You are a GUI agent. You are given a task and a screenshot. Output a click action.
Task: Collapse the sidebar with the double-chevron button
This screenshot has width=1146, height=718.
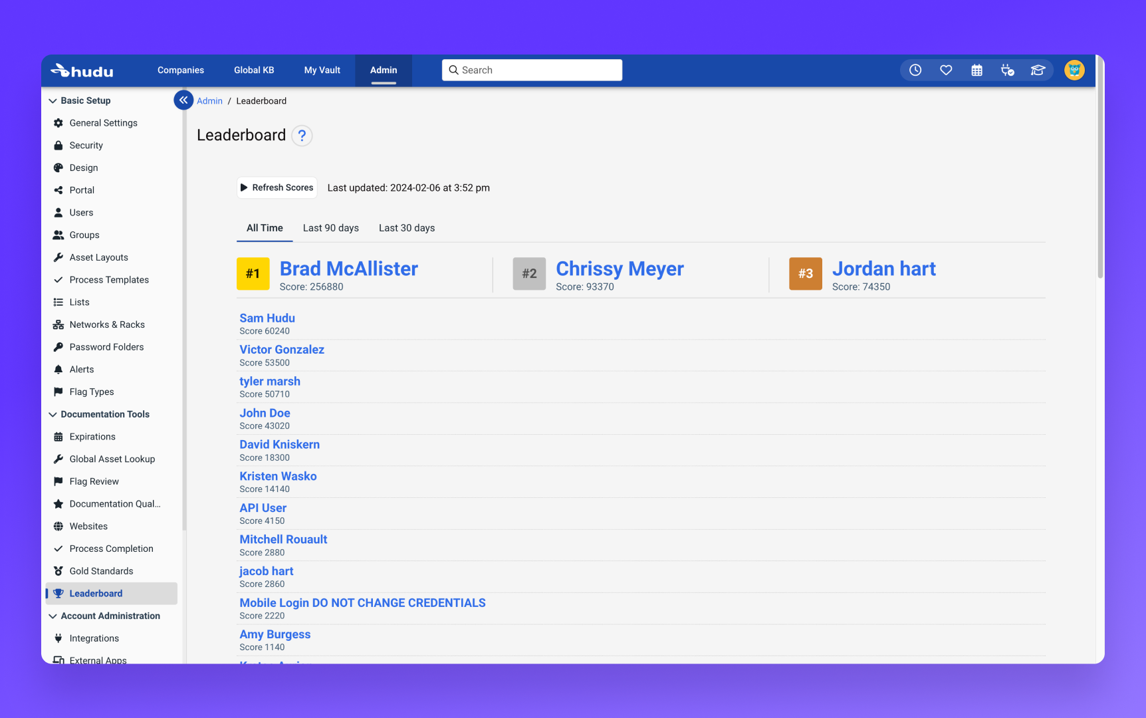(x=183, y=100)
